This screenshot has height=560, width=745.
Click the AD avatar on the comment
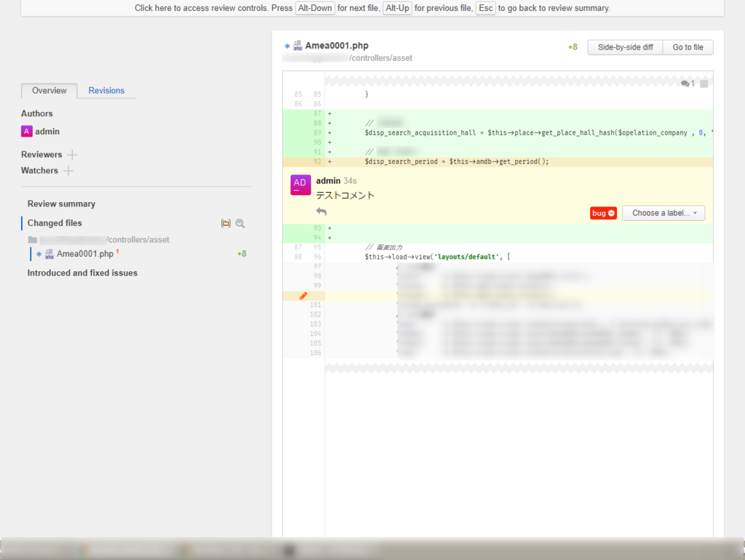pyautogui.click(x=300, y=185)
